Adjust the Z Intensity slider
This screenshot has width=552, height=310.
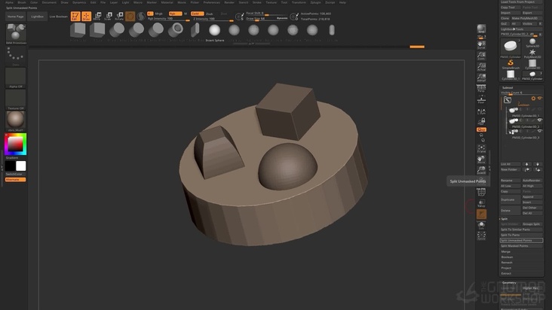click(x=213, y=19)
